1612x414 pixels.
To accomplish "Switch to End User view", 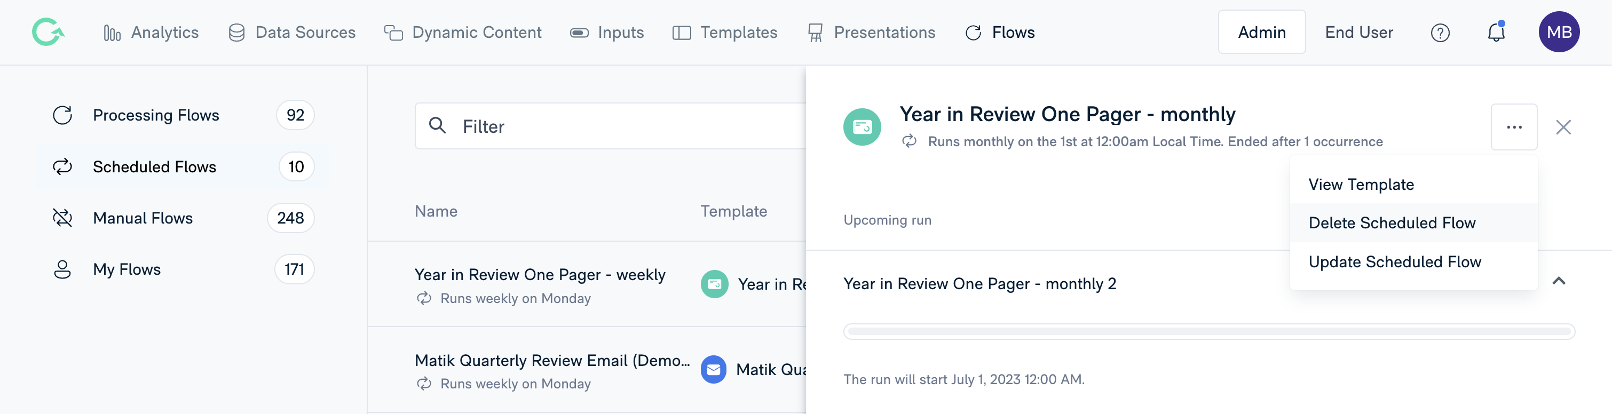I will (1358, 33).
